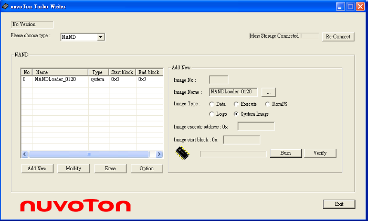Click the Image start block field
The width and height of the screenshot is (368, 221).
click(x=242, y=140)
